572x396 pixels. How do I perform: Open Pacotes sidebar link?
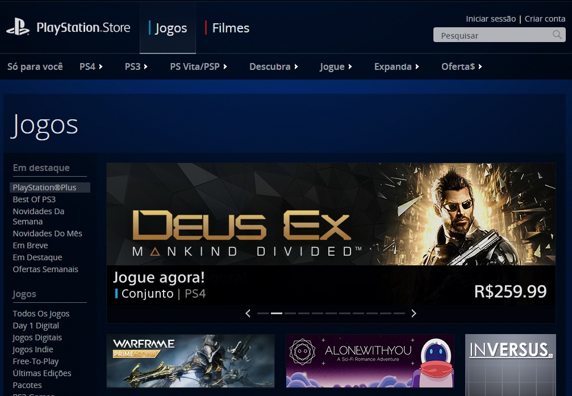pos(27,385)
